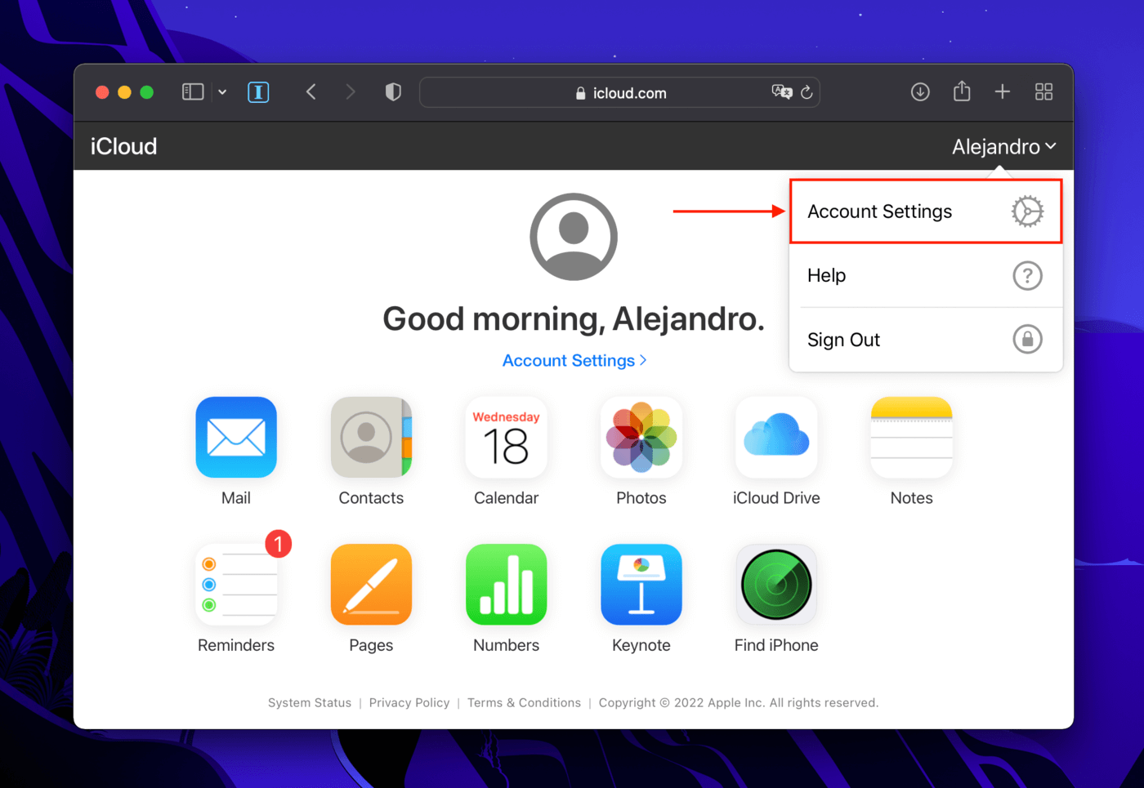The image size is (1144, 788).
Task: Click the iCloud logo title
Action: (x=123, y=147)
